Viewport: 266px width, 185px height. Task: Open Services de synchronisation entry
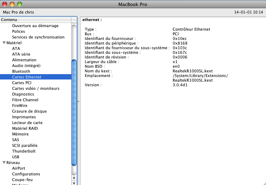pos(38,37)
